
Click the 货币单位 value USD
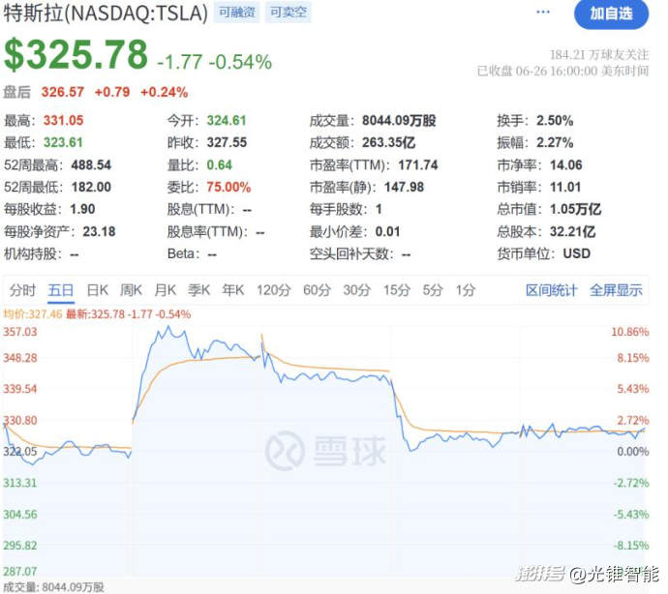pyautogui.click(x=576, y=253)
